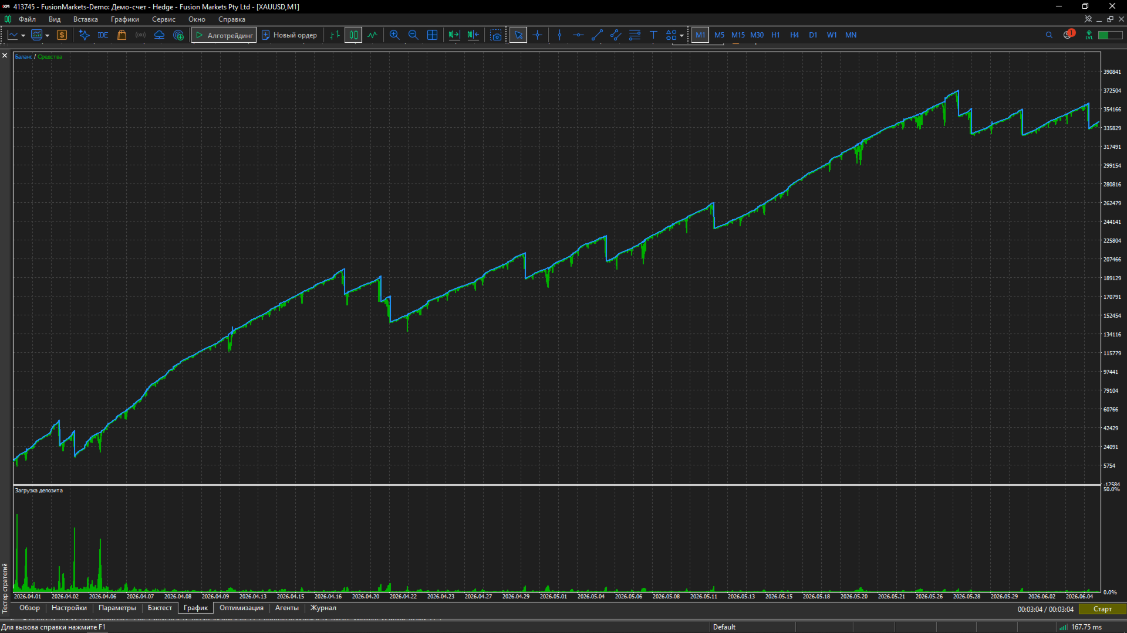Image resolution: width=1127 pixels, height=633 pixels.
Task: Toggle the Алготрейдинг button
Action: (224, 35)
